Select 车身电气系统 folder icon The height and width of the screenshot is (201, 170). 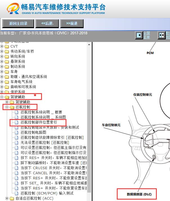pos(7,82)
